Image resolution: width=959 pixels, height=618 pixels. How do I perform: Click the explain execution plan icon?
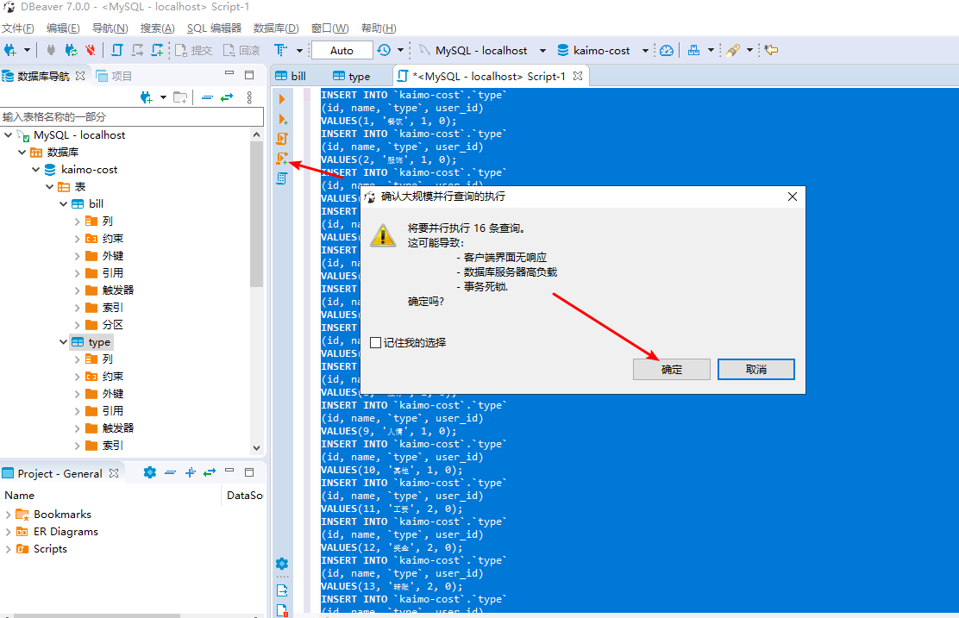[x=282, y=178]
